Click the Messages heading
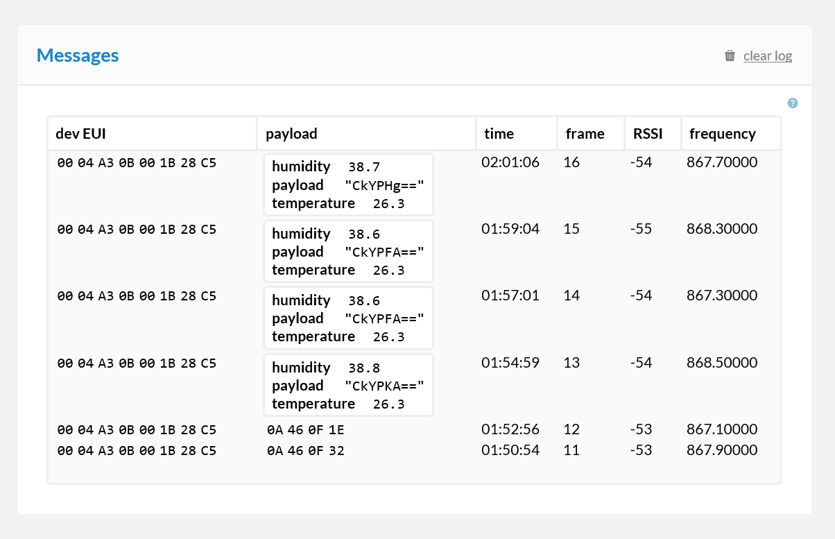 click(x=78, y=55)
